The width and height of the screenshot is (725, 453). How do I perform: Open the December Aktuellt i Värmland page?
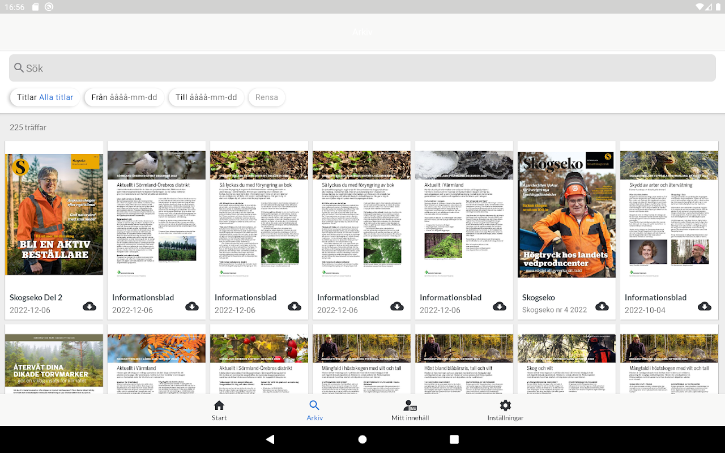click(464, 214)
